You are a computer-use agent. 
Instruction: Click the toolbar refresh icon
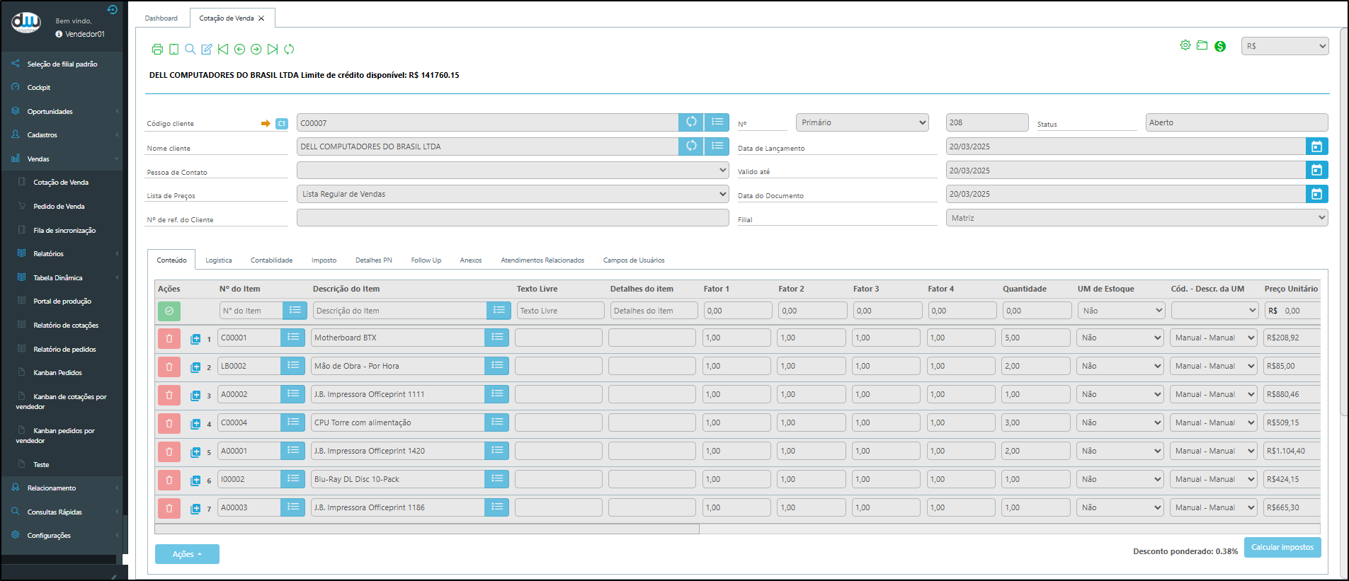pyautogui.click(x=289, y=50)
